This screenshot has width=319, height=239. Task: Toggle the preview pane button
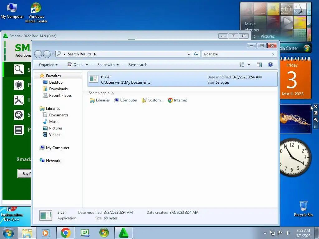coord(259,65)
